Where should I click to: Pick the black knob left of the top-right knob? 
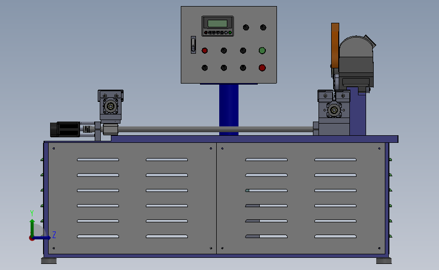246,27
